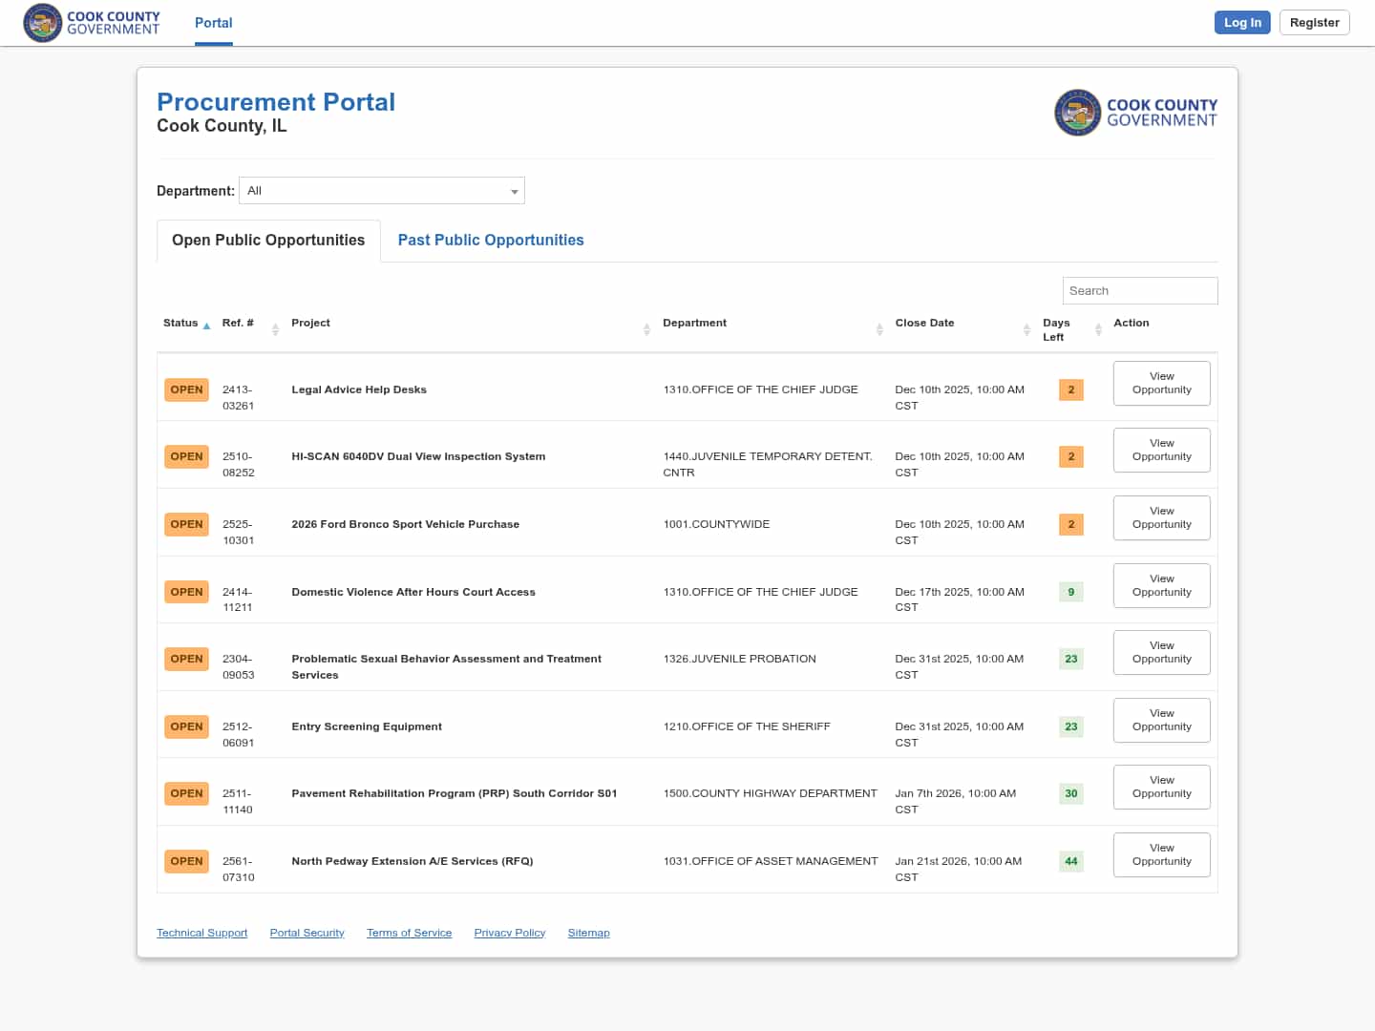Click the Cook County seal beside portal title
Viewport: 1375px width, 1031px height.
[x=1077, y=113]
